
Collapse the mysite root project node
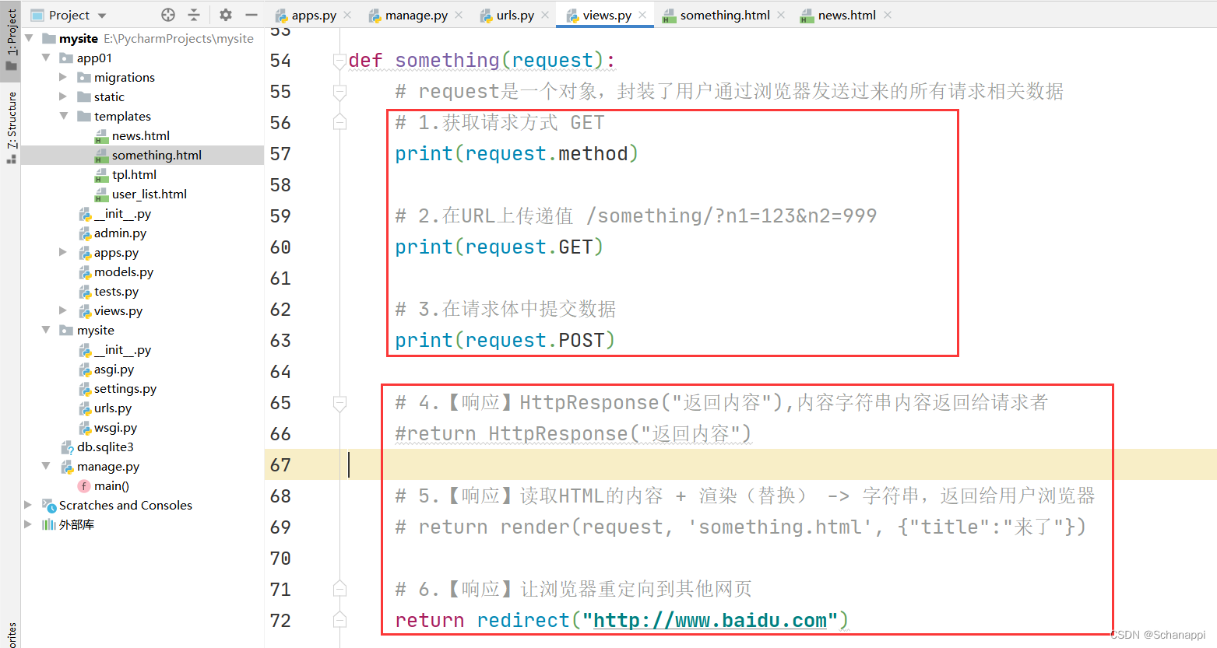(x=29, y=38)
